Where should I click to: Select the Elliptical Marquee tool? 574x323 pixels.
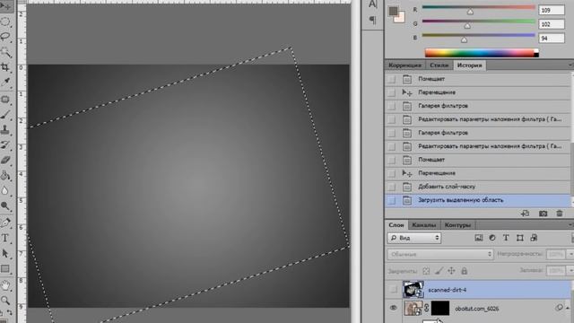coord(5,22)
